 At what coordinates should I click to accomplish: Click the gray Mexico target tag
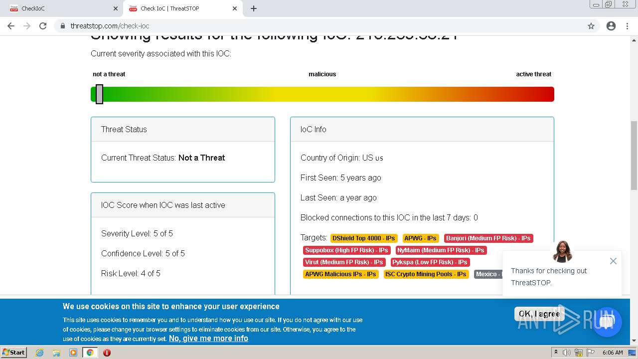click(488, 274)
